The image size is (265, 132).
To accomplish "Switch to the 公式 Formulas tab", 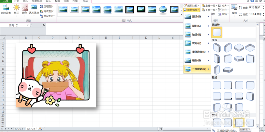I will [x=48, y=1].
